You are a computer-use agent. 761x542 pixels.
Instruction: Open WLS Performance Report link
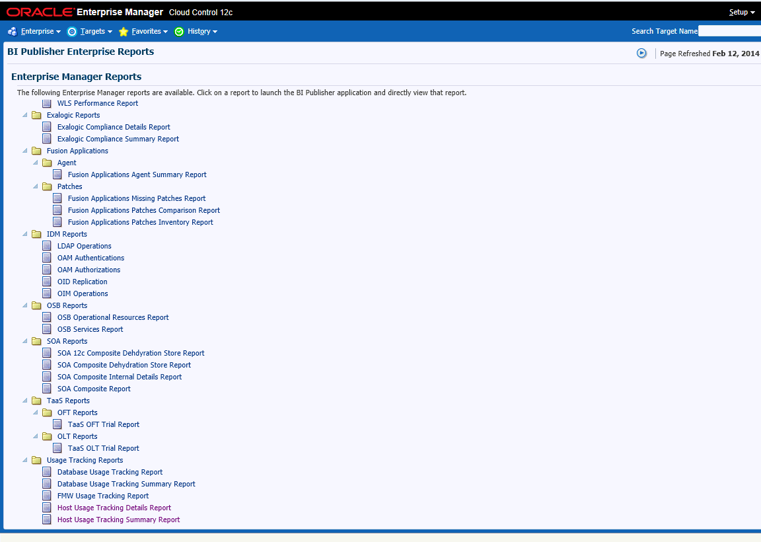[x=98, y=103]
